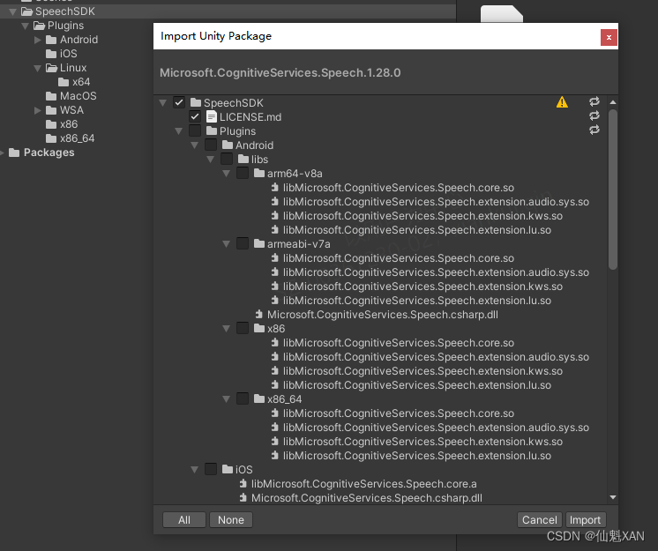Check the Android folder checkbox
This screenshot has height=551, width=658.
point(211,145)
